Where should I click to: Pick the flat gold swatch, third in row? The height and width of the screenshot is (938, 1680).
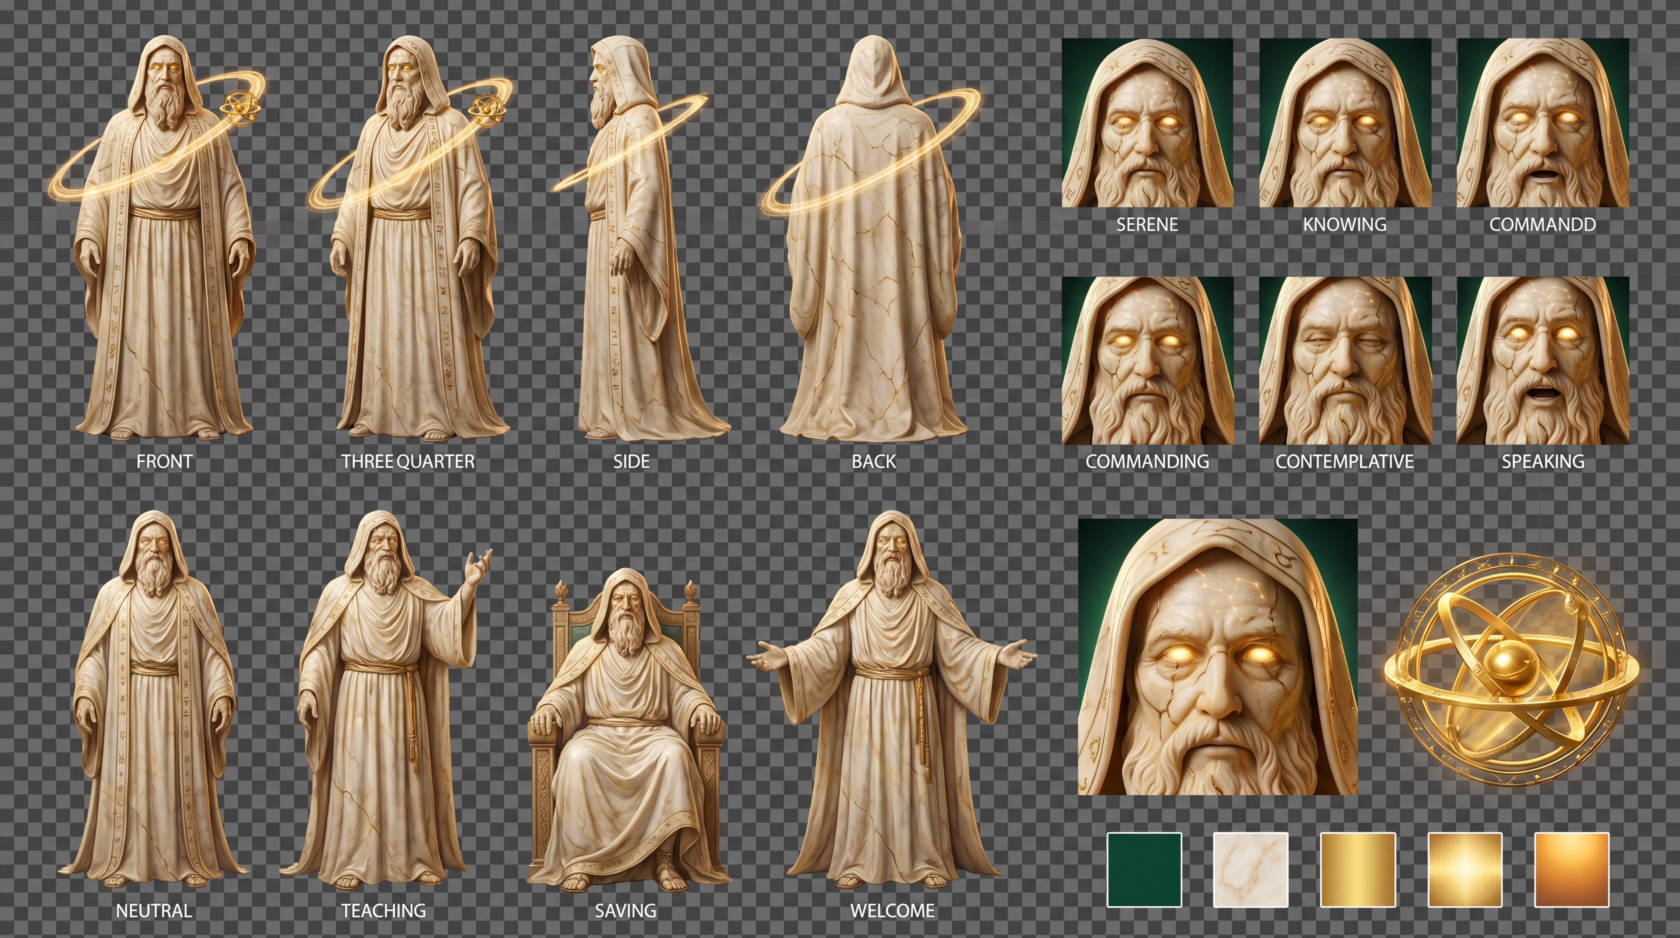[x=1358, y=870]
